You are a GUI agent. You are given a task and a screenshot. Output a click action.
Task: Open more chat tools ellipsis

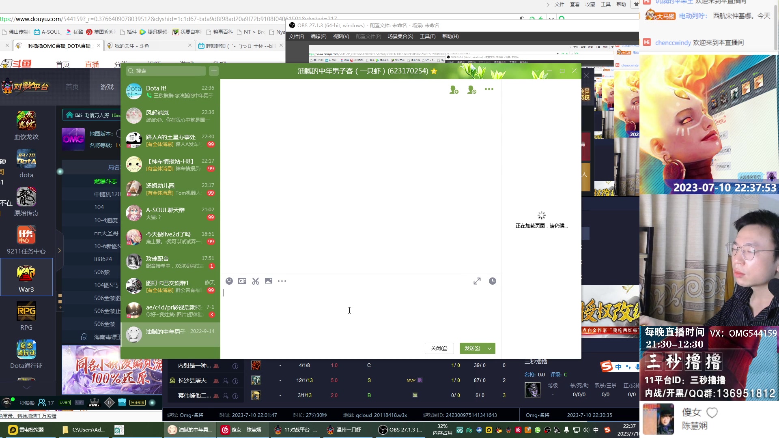click(282, 281)
